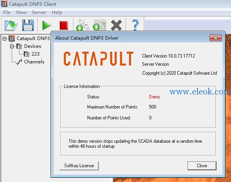This screenshot has height=182, width=231.
Task: Close About dialog with red X button
Action: click(x=215, y=38)
